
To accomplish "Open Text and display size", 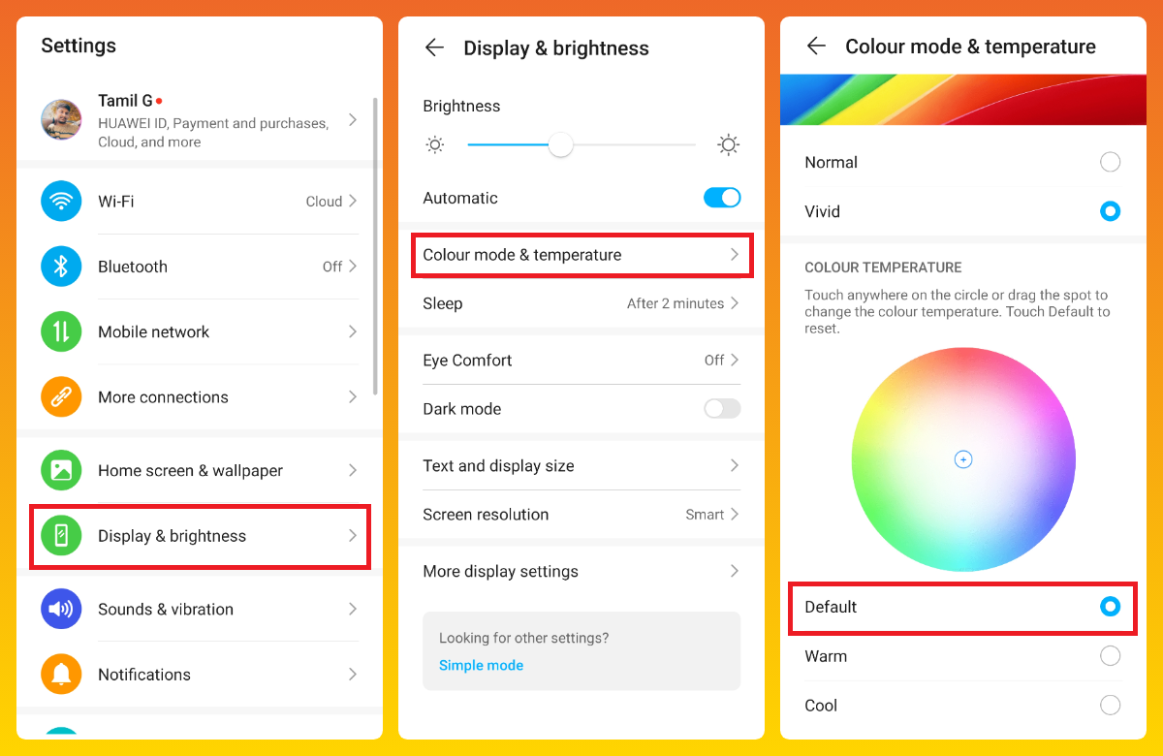I will tap(581, 466).
